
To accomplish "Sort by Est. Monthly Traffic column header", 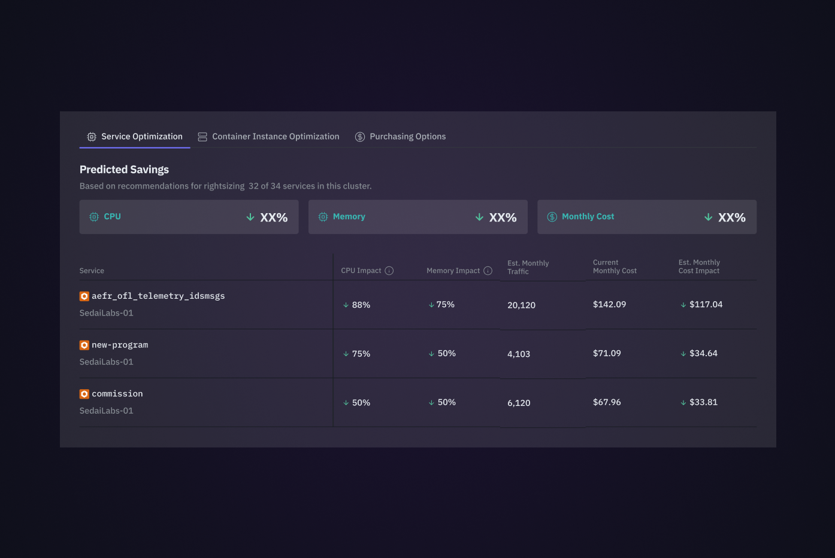I will [528, 267].
